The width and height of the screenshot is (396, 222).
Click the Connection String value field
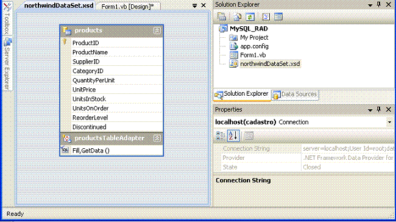click(348, 148)
